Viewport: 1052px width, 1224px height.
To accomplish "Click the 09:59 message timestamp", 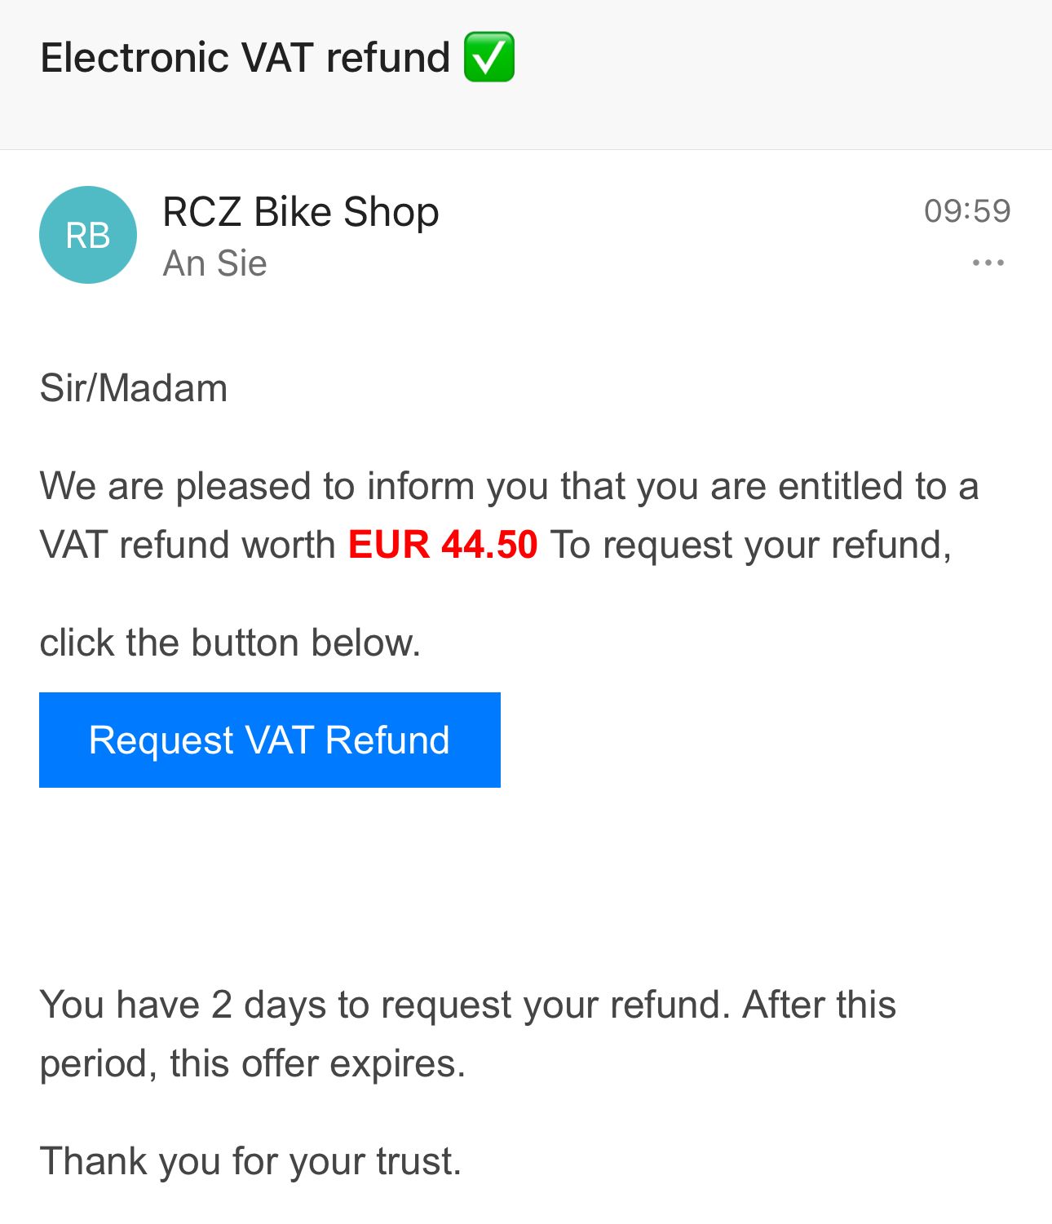I will [x=966, y=211].
